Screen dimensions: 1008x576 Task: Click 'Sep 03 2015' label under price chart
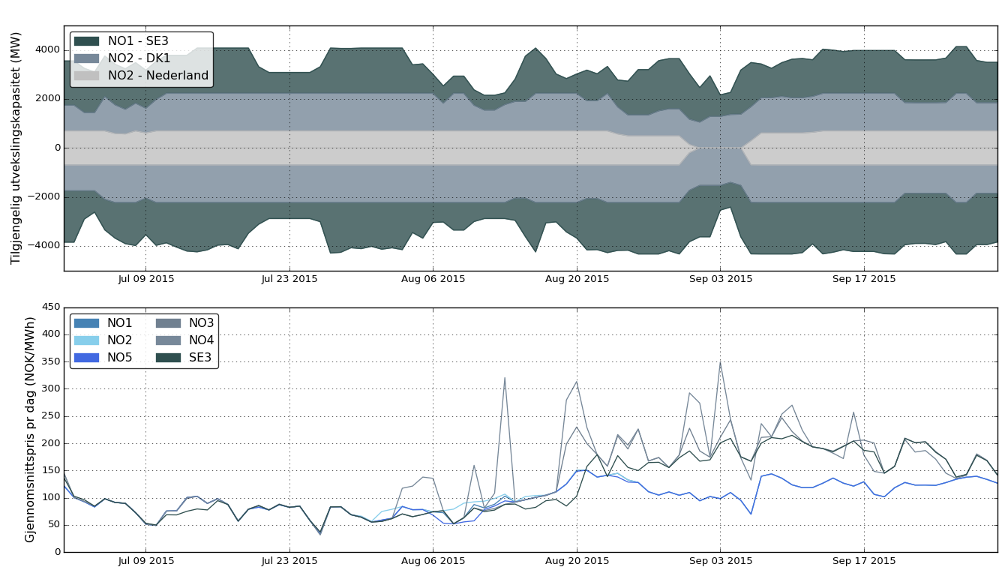pos(720,560)
